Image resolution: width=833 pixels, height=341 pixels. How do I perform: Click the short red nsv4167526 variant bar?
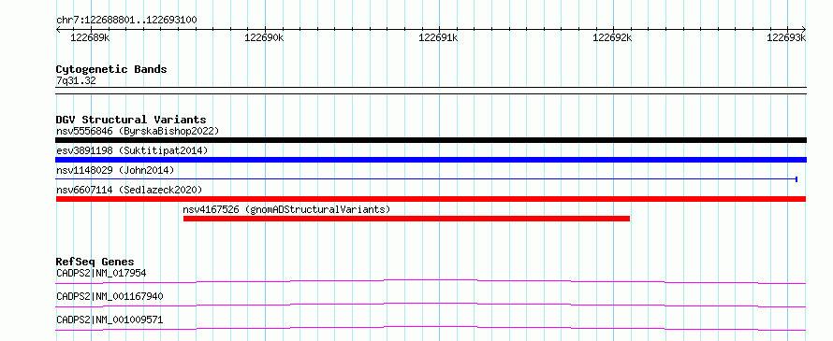tap(406, 219)
